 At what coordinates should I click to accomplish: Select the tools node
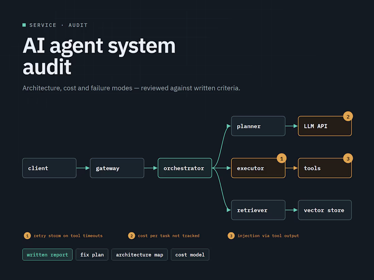pos(325,168)
